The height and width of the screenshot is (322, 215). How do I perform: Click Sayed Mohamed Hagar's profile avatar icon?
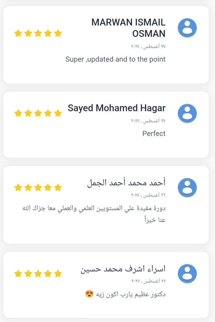pyautogui.click(x=187, y=113)
